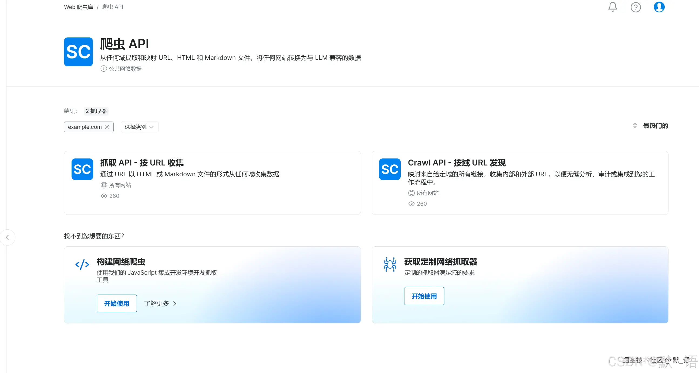Click 开始使用 on 获取定制网络抓取器 card
Viewport: 699px width, 373px height.
(x=424, y=296)
